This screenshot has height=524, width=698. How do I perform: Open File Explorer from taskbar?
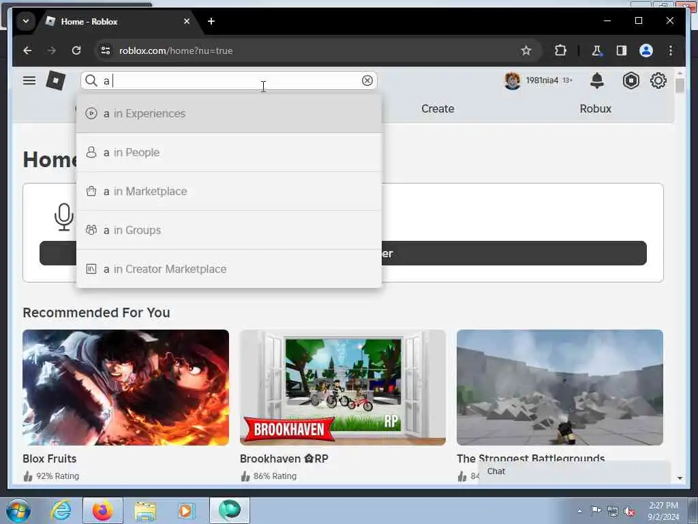point(145,511)
